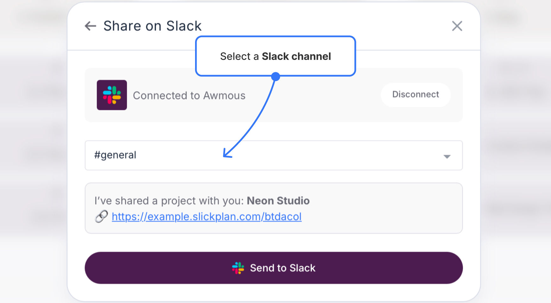This screenshot has width=551, height=303.
Task: Select the #general channel option
Action: click(115, 155)
